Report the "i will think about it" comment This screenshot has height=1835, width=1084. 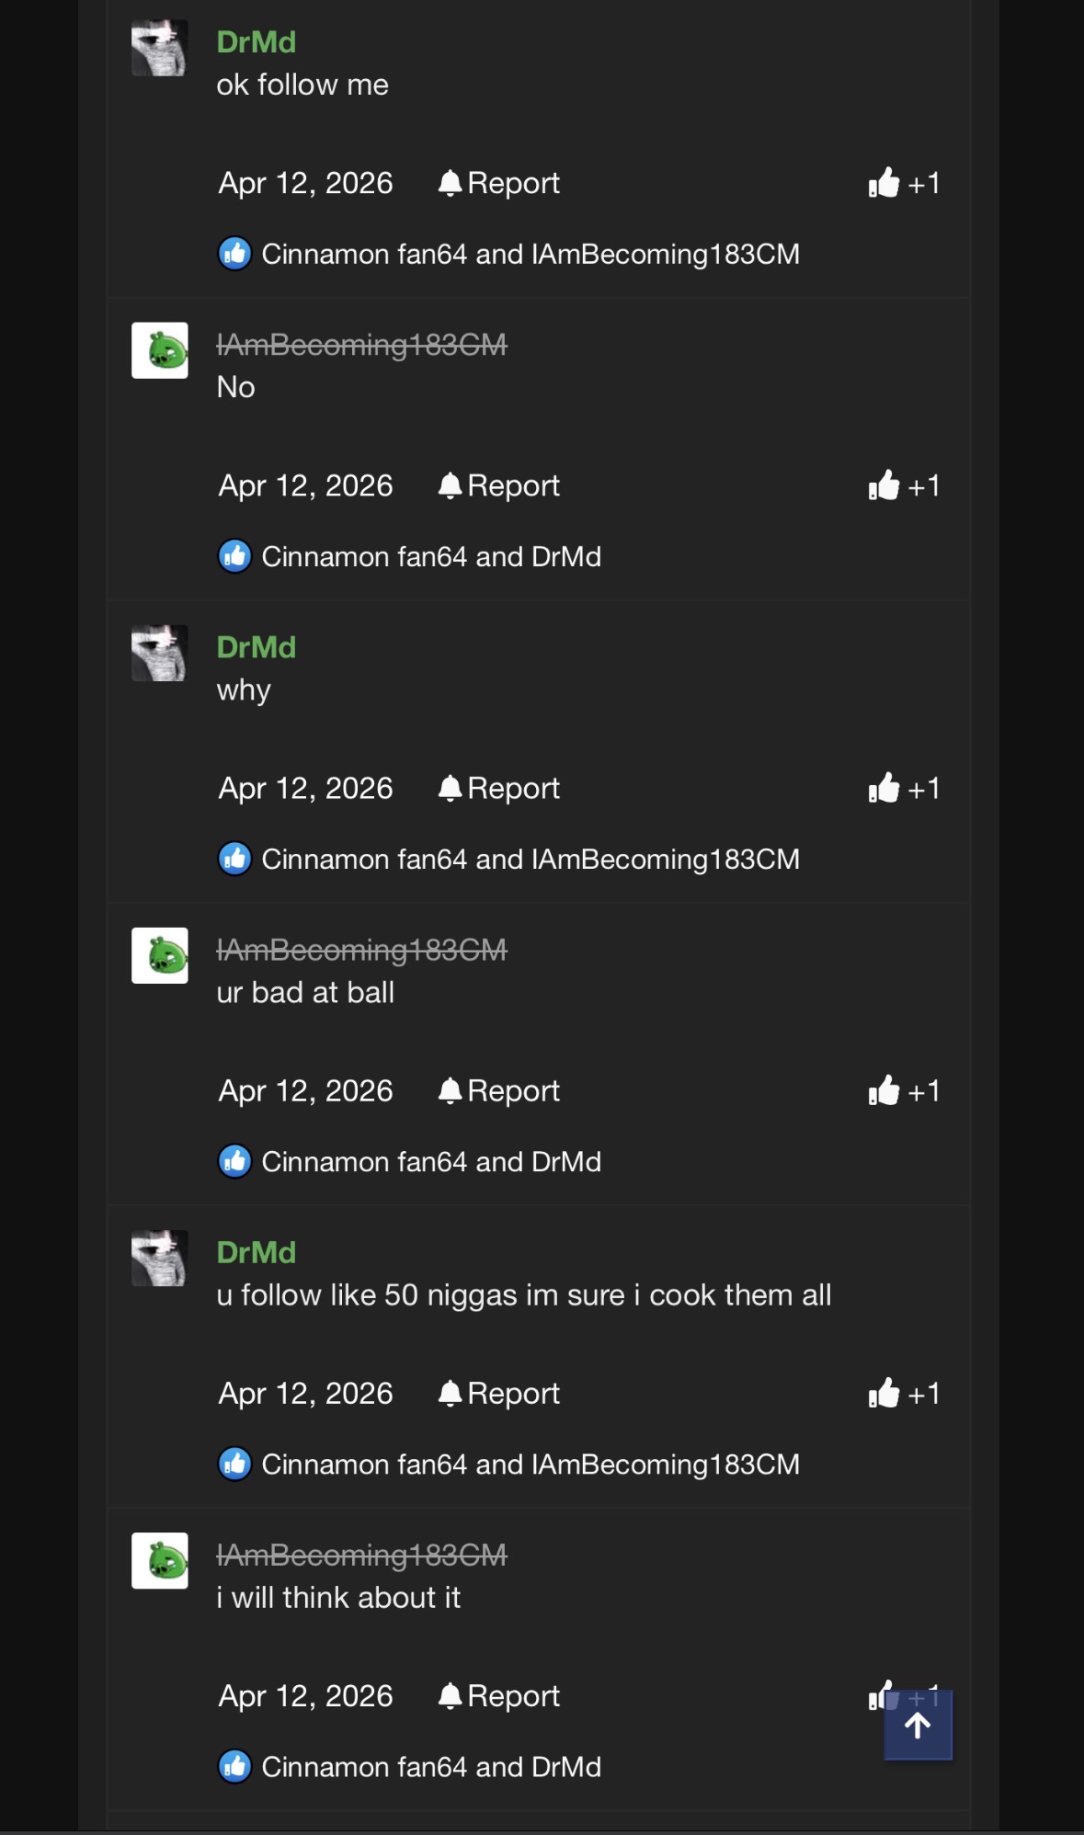[499, 1695]
